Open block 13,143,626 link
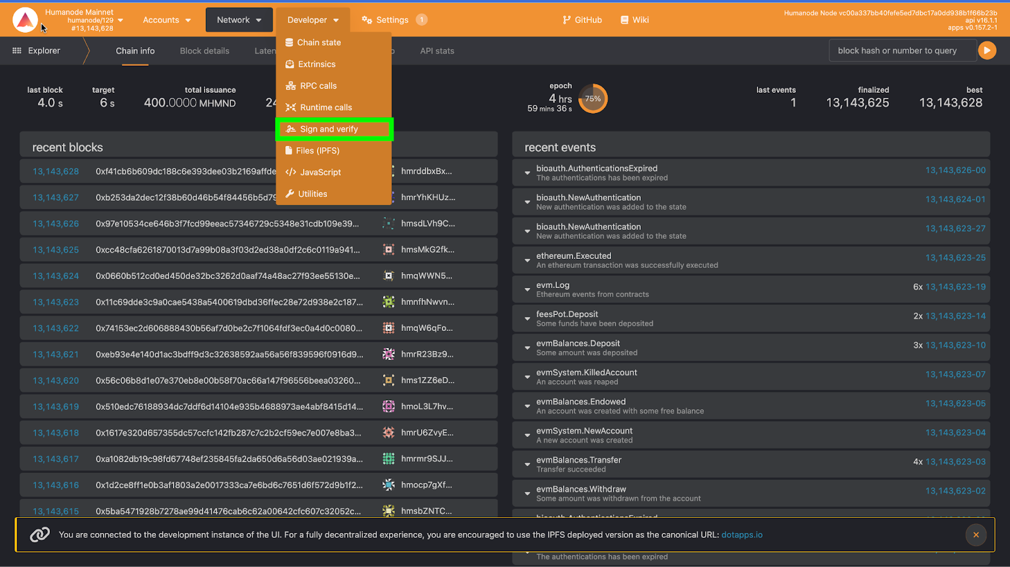This screenshot has width=1010, height=567. point(56,224)
